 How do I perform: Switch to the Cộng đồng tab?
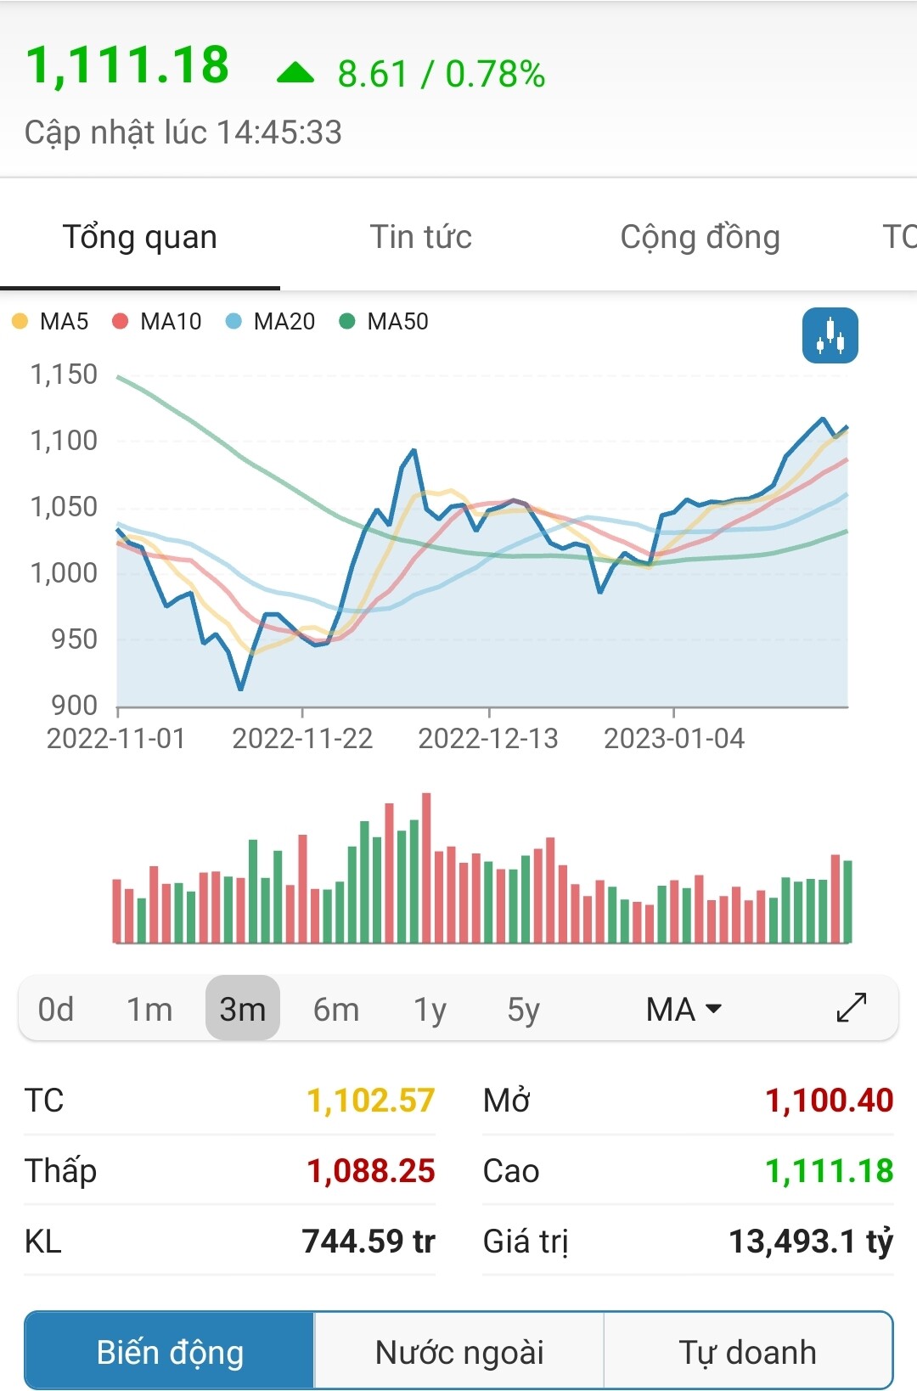(x=700, y=237)
